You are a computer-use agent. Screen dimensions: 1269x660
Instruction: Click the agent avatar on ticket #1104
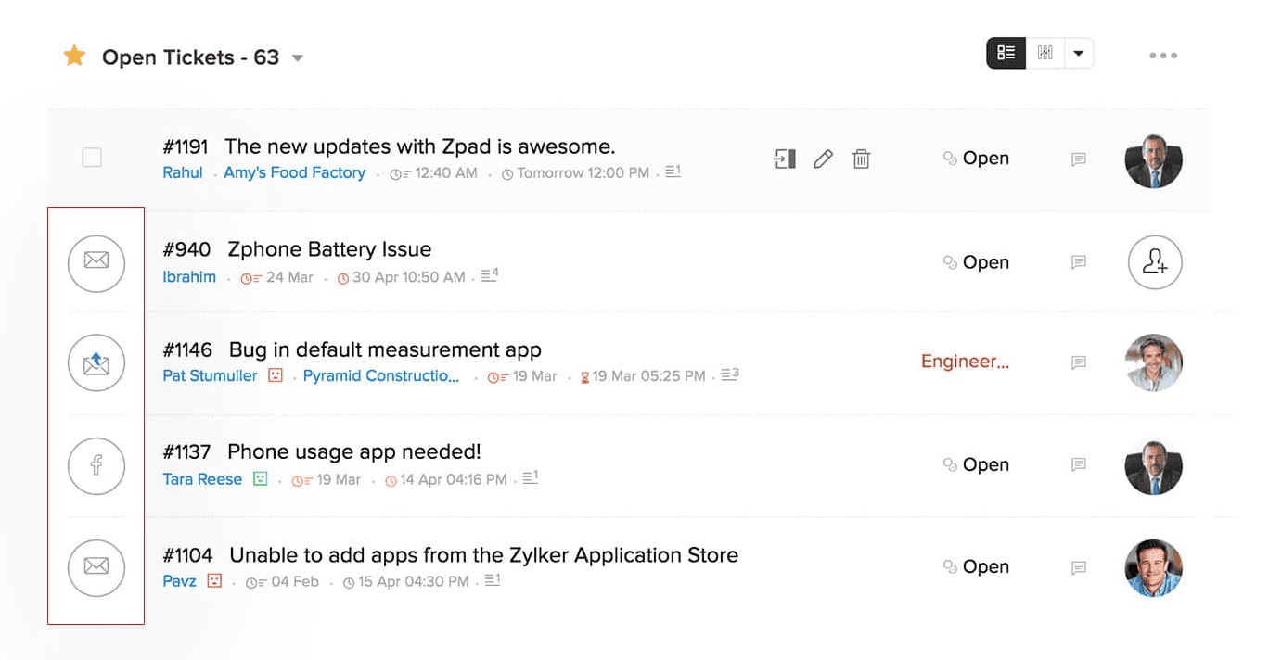[x=1154, y=567]
